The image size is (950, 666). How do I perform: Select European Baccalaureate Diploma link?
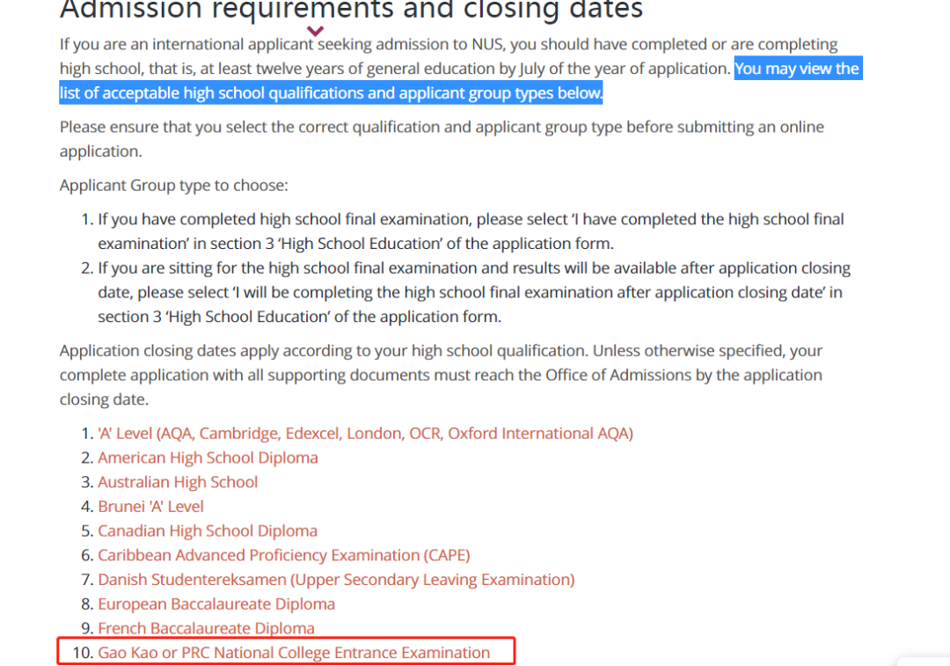click(216, 604)
